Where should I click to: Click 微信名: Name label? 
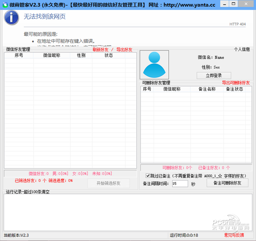coord(211,57)
